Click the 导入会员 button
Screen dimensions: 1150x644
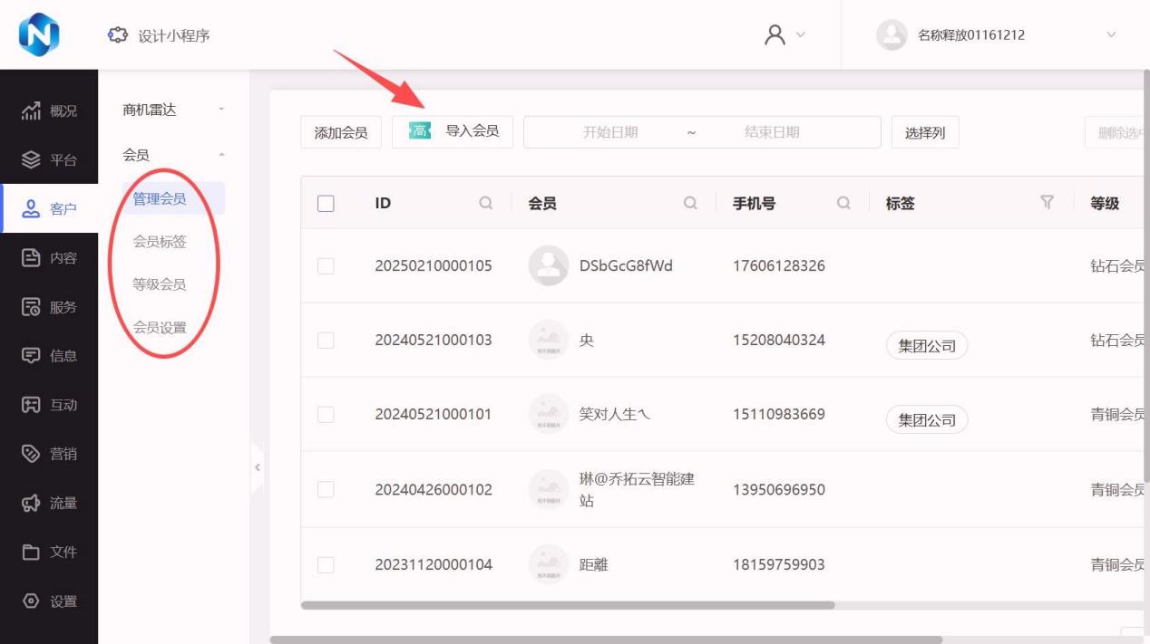tap(453, 131)
